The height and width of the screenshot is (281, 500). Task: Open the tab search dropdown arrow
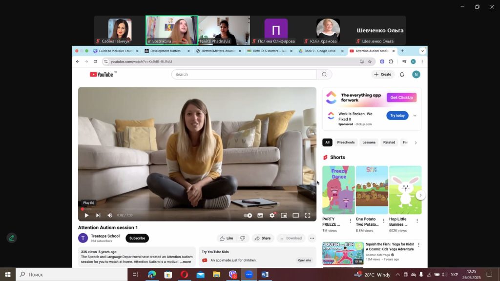click(x=422, y=51)
